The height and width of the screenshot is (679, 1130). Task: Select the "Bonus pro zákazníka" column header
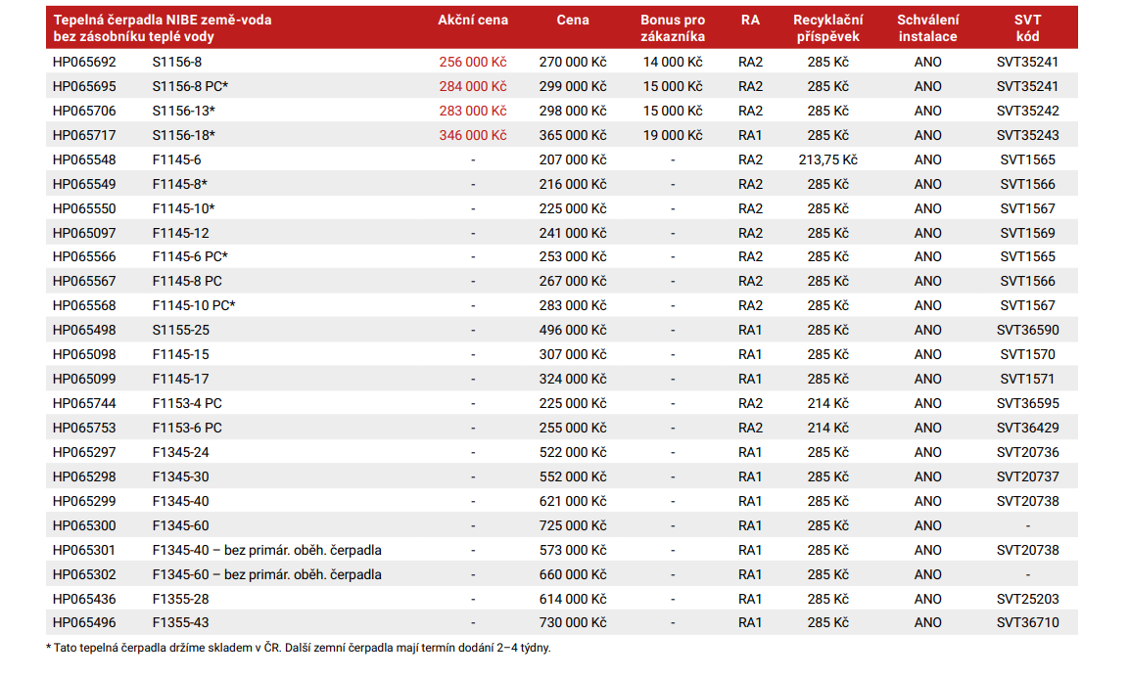tap(672, 28)
